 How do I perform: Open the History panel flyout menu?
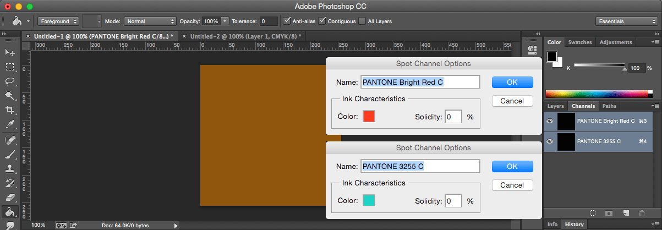coord(655,224)
